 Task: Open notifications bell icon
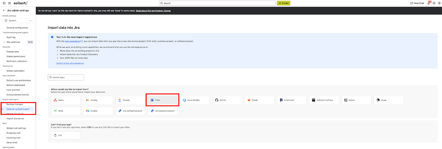point(429,3)
